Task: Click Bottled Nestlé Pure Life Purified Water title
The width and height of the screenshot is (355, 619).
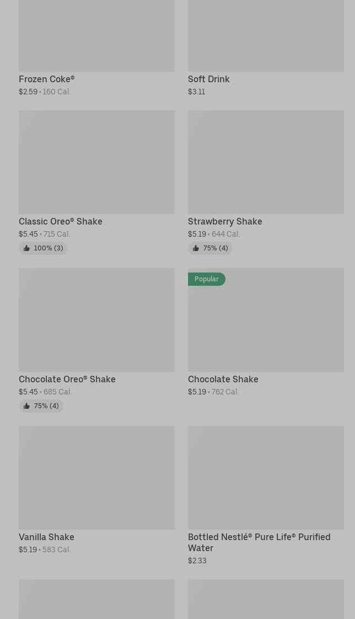Action: click(259, 542)
